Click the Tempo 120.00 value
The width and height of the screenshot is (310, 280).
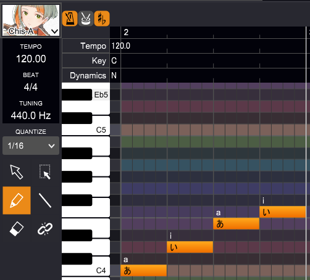[x=31, y=59]
